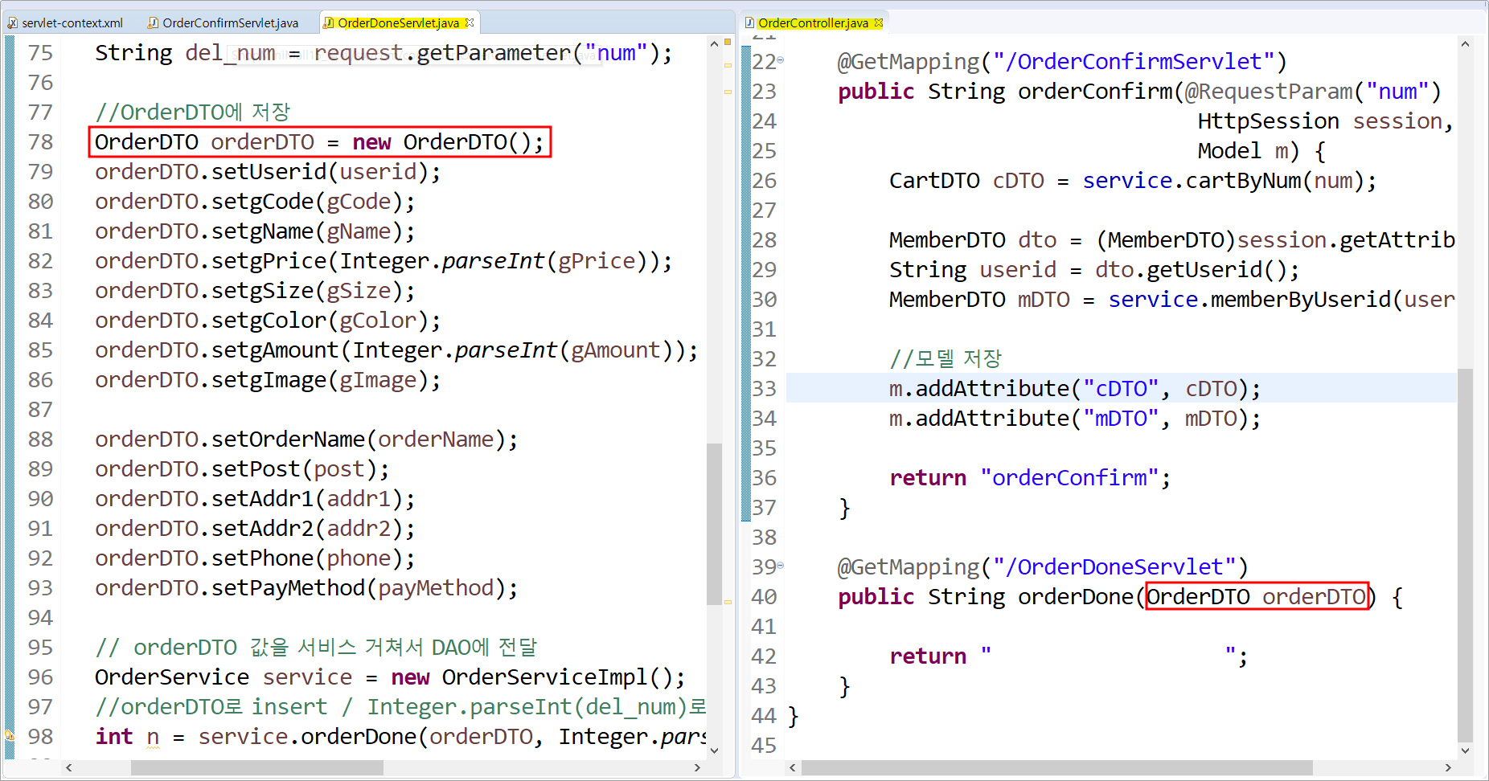Click the OrderConfirmServlet.java file icon
The image size is (1489, 781).
154,22
